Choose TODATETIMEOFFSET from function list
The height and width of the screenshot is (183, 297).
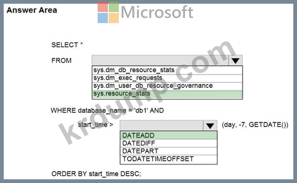(169, 159)
